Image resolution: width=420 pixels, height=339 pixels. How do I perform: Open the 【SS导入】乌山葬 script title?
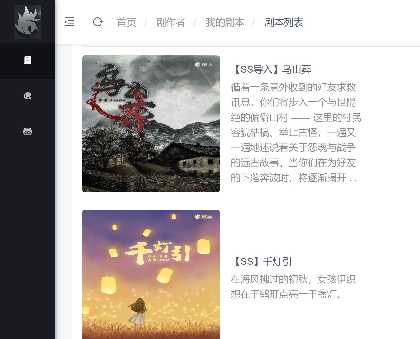pyautogui.click(x=271, y=69)
